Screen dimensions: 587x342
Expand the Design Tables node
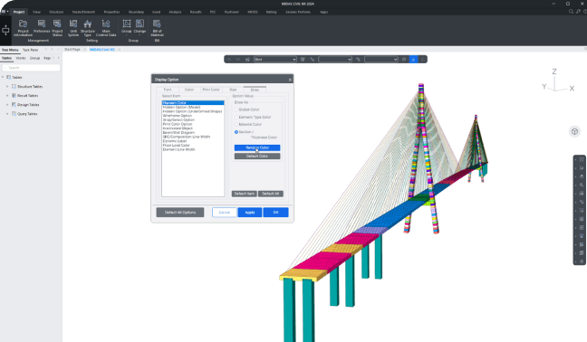(x=7, y=105)
